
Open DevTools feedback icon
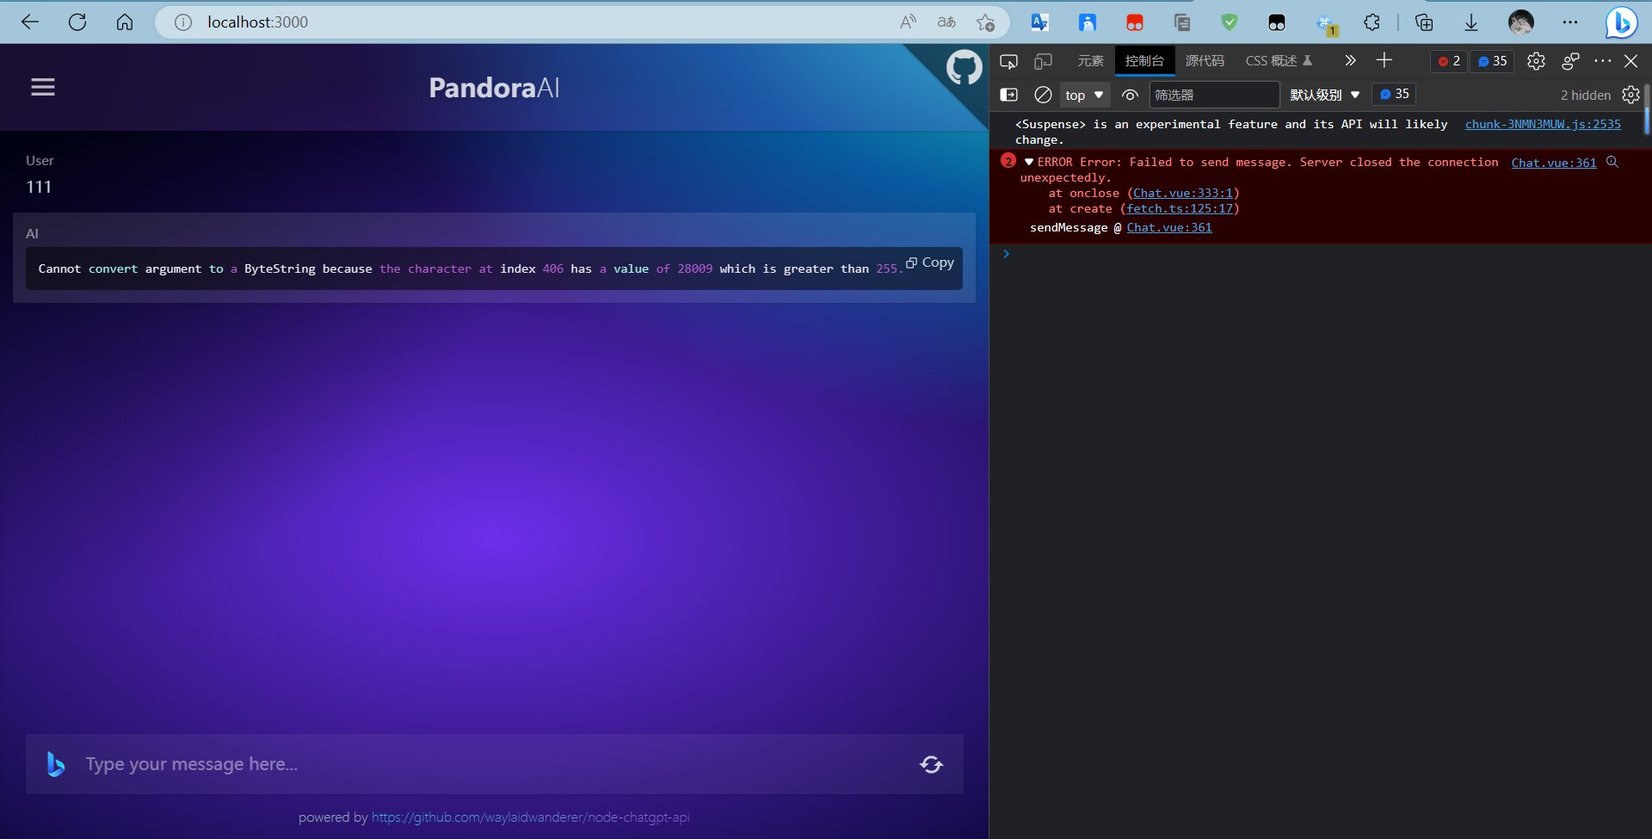[1570, 61]
